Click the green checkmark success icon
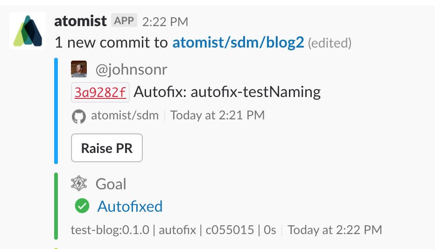 (x=82, y=206)
